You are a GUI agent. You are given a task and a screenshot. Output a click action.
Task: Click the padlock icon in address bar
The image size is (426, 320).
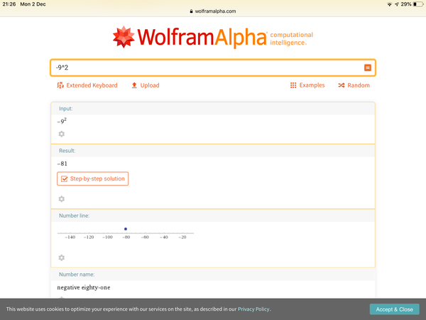point(191,11)
